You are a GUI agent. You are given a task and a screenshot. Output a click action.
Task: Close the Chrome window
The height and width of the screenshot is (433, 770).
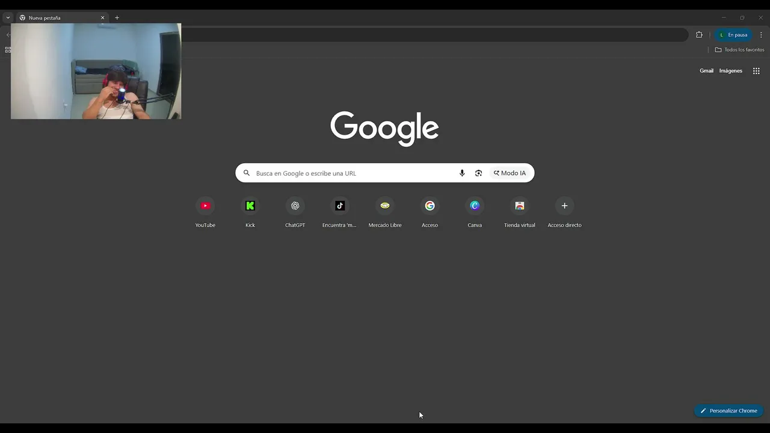click(760, 18)
